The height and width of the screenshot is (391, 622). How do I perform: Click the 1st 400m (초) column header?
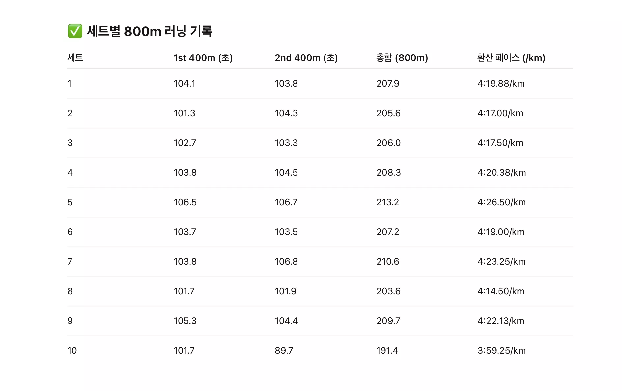point(203,58)
